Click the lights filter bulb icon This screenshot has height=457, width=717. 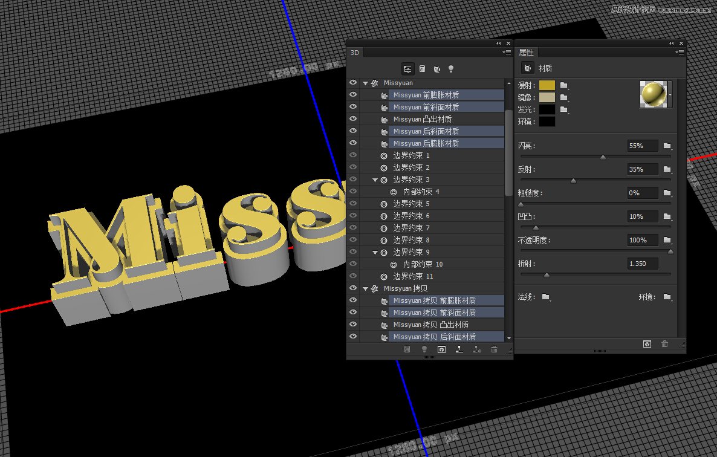pyautogui.click(x=451, y=68)
